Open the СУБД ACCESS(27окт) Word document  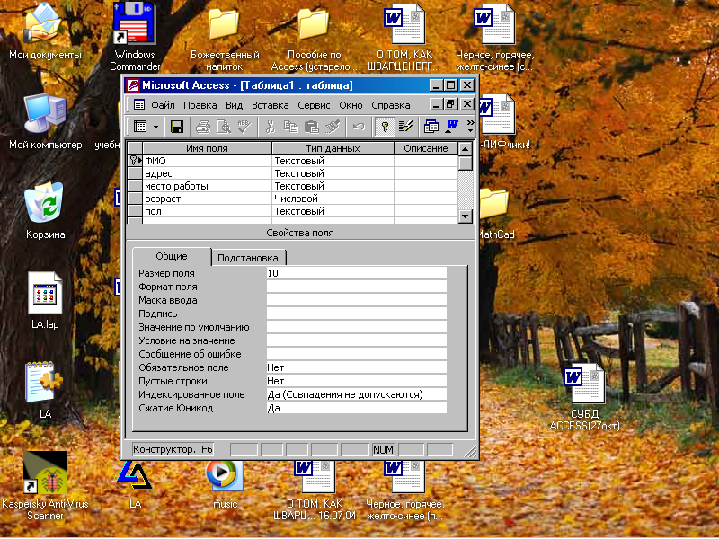[x=585, y=397]
